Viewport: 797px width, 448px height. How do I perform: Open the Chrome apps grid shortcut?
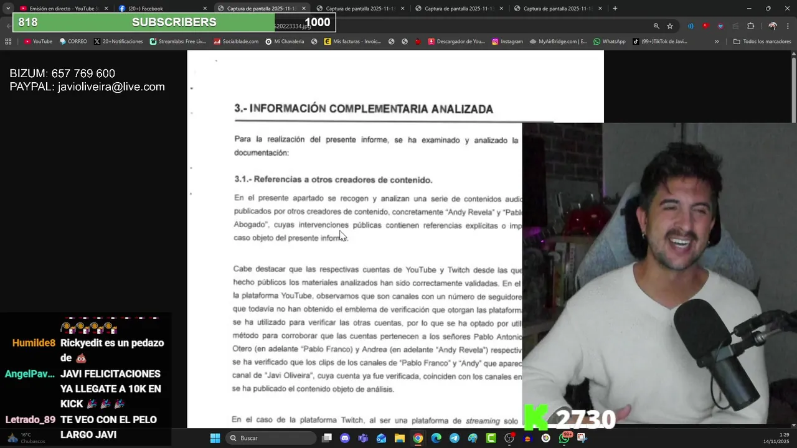pyautogui.click(x=8, y=42)
